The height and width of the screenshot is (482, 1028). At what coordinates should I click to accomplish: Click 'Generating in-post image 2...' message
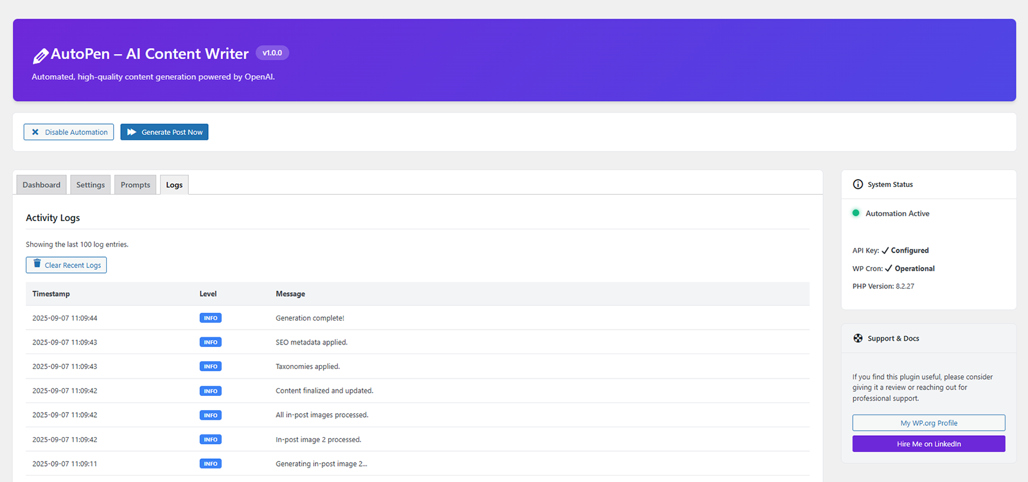pyautogui.click(x=321, y=463)
